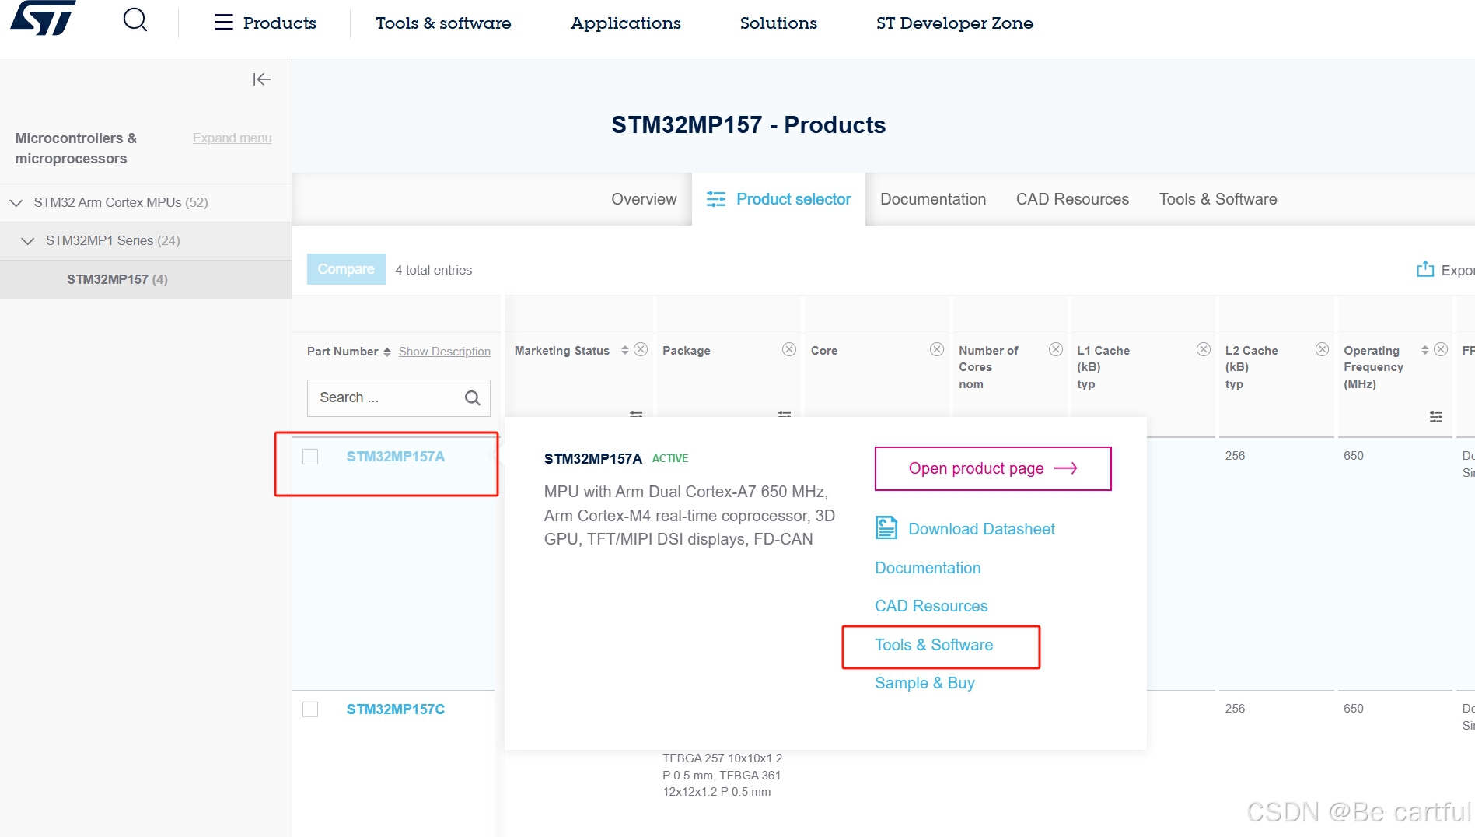
Task: Switch to the Overview tab
Action: pos(644,199)
